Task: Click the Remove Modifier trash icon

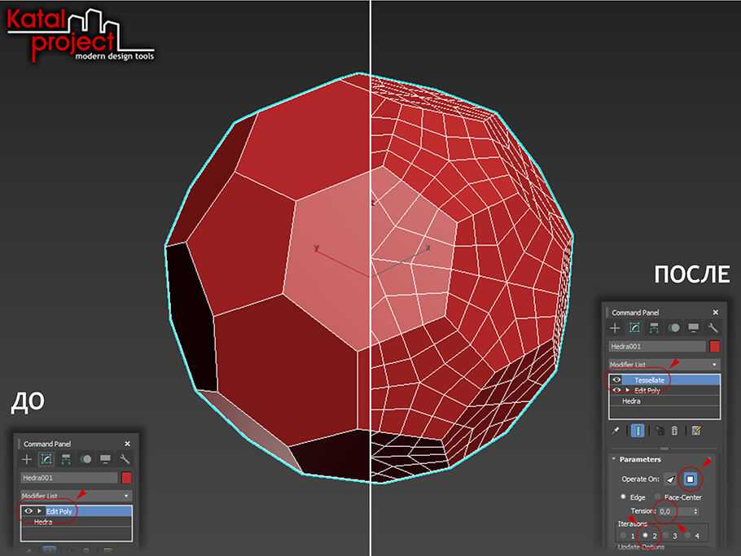Action: pos(674,431)
